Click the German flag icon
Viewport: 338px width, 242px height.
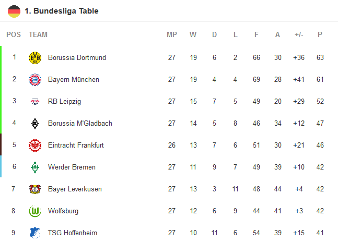click(14, 11)
